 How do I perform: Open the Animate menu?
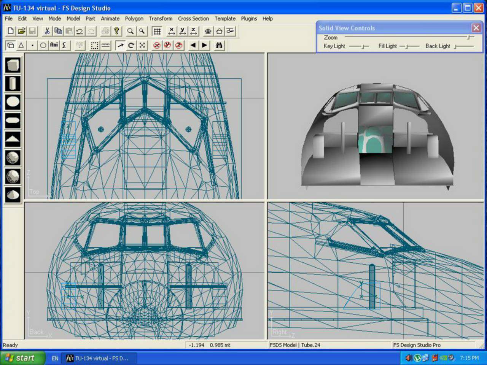(x=110, y=18)
